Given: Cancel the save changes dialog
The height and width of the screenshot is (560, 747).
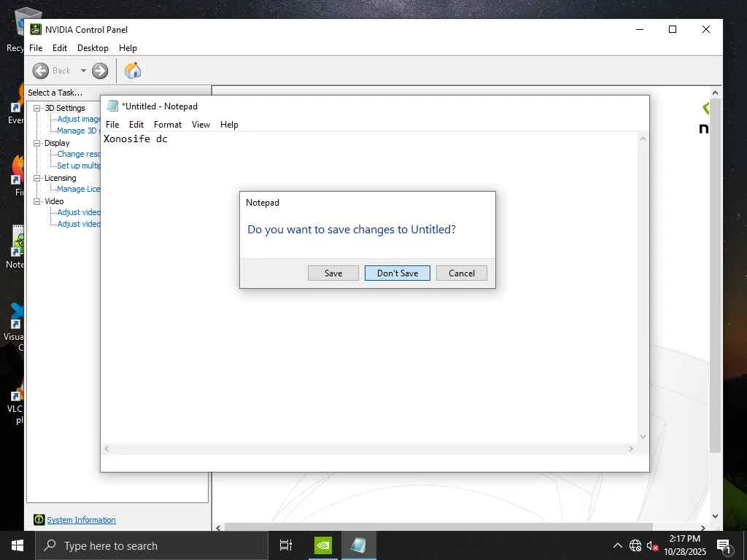Looking at the screenshot, I should [462, 273].
